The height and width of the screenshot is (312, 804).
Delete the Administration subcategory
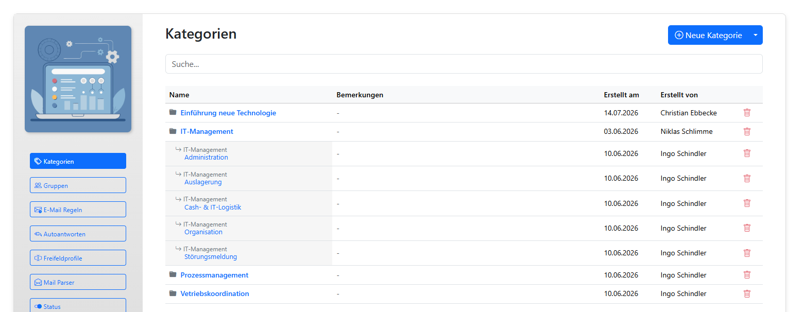click(x=747, y=153)
